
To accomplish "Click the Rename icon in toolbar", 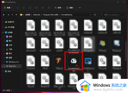I will click(x=36, y=8).
